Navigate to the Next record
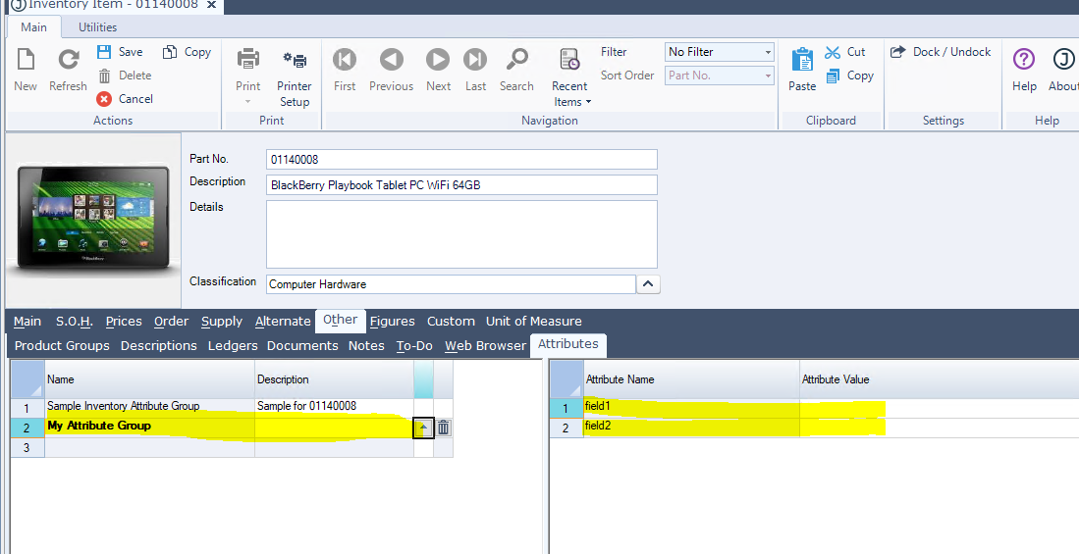This screenshot has height=554, width=1079. (438, 60)
